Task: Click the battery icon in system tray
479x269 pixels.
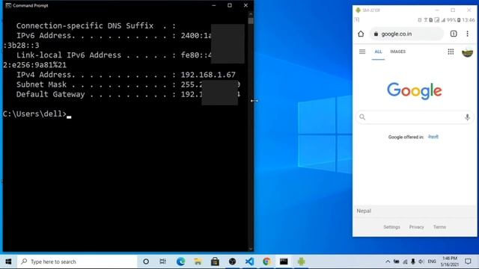Action: pos(396,262)
